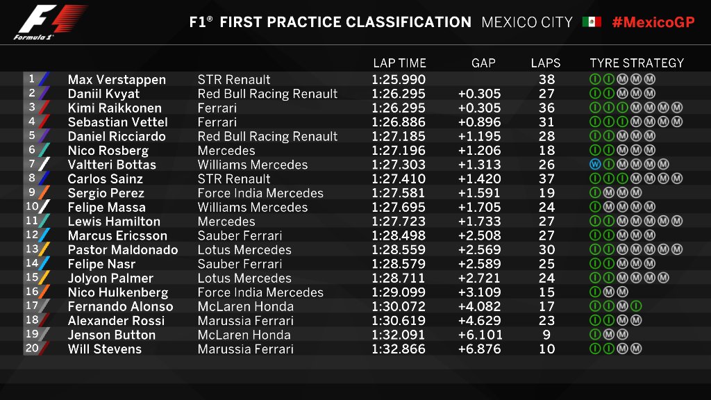
Task: Click the LAPS column header
Action: (x=546, y=63)
